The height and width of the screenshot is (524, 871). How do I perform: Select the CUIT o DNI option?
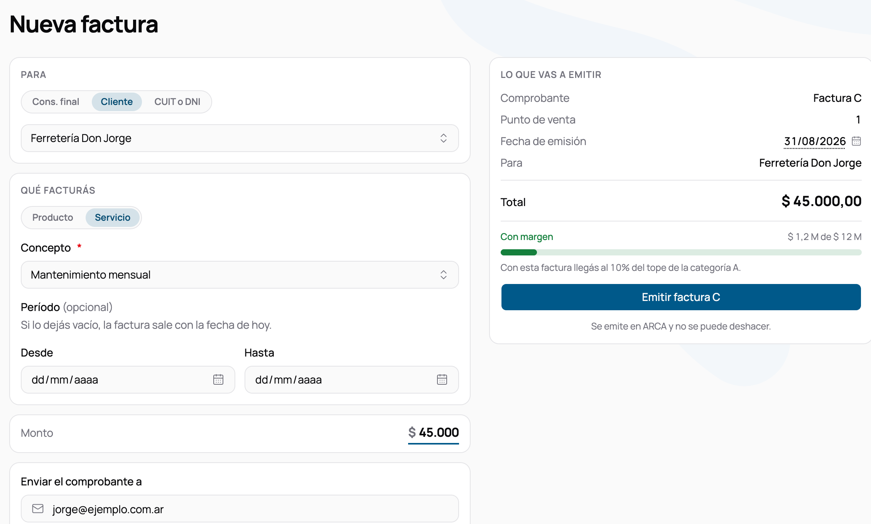coord(177,102)
